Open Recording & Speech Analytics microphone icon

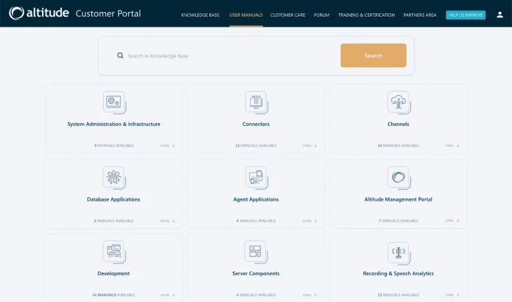click(399, 253)
